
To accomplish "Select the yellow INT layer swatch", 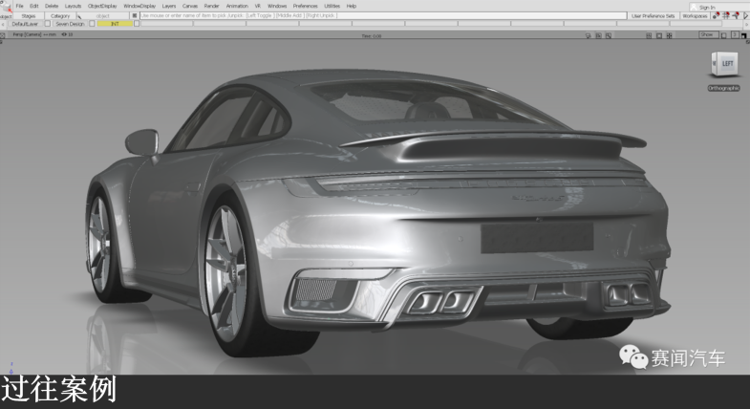I will click(x=115, y=24).
